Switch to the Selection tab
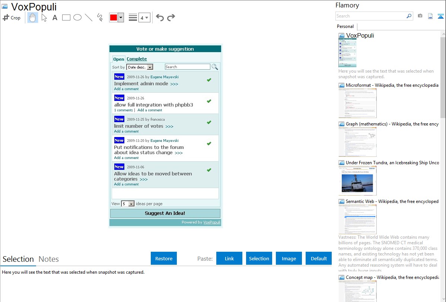This screenshot has height=302, width=446. [18, 259]
